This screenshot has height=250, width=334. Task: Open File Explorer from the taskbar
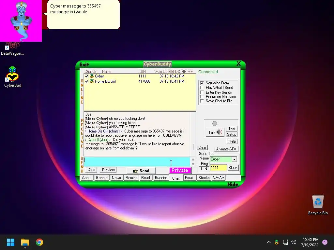tap(25, 242)
